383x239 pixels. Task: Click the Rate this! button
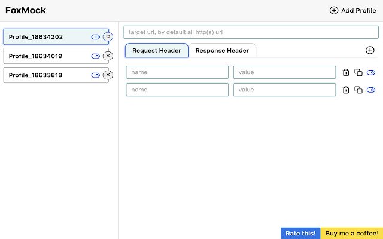click(300, 234)
